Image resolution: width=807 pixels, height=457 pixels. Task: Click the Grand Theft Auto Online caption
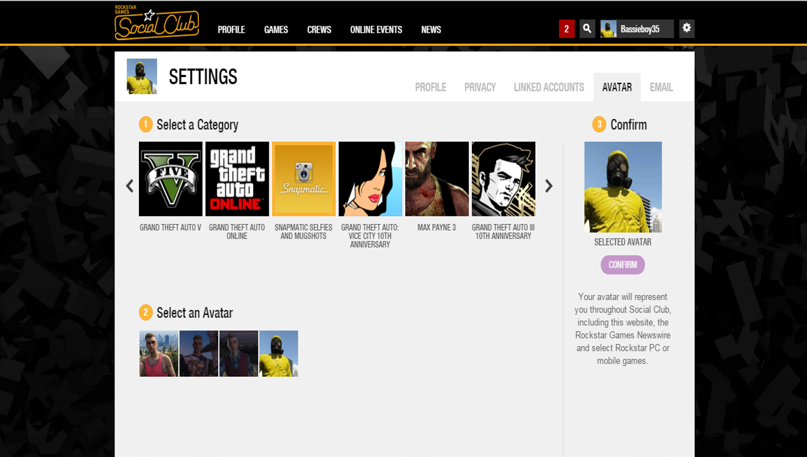coord(237,232)
